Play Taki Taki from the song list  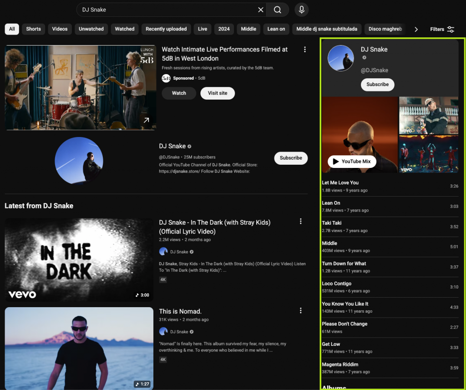331,223
